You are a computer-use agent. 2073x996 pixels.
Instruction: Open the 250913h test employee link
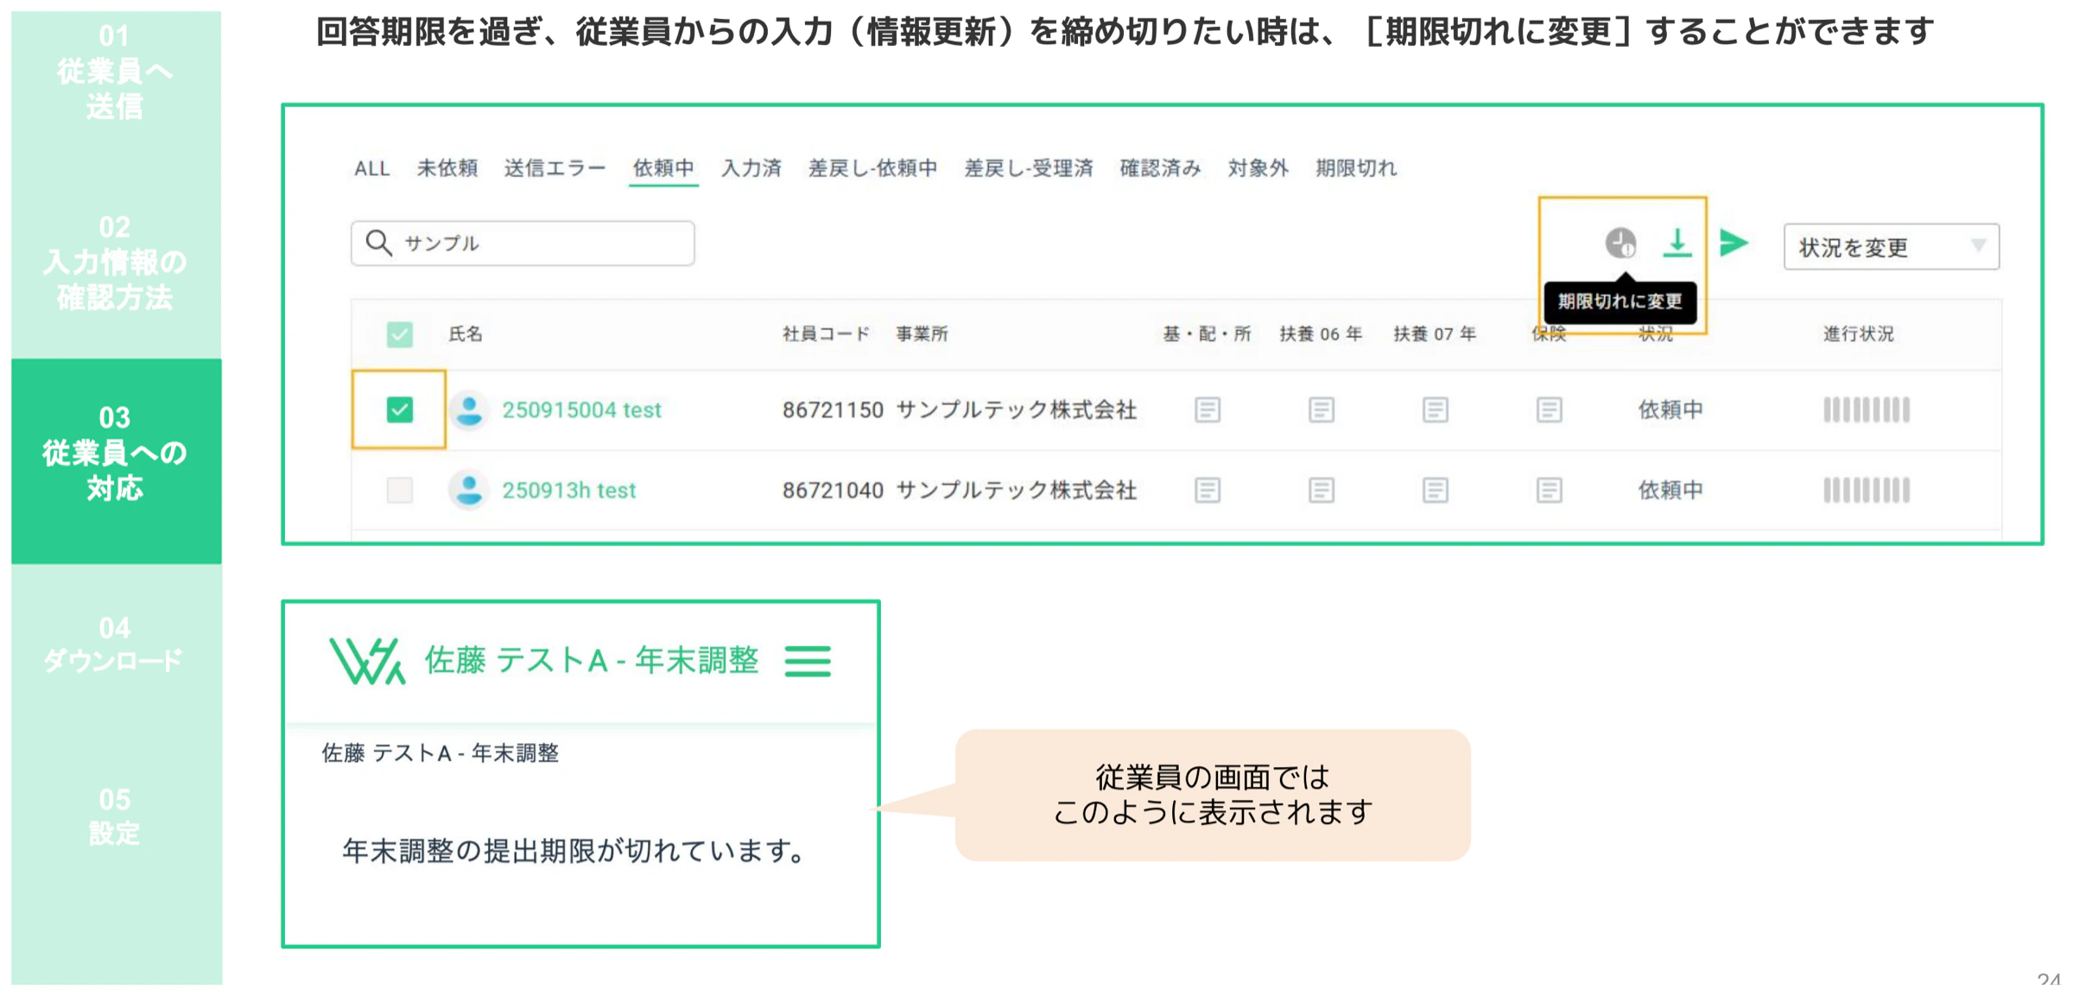[568, 491]
